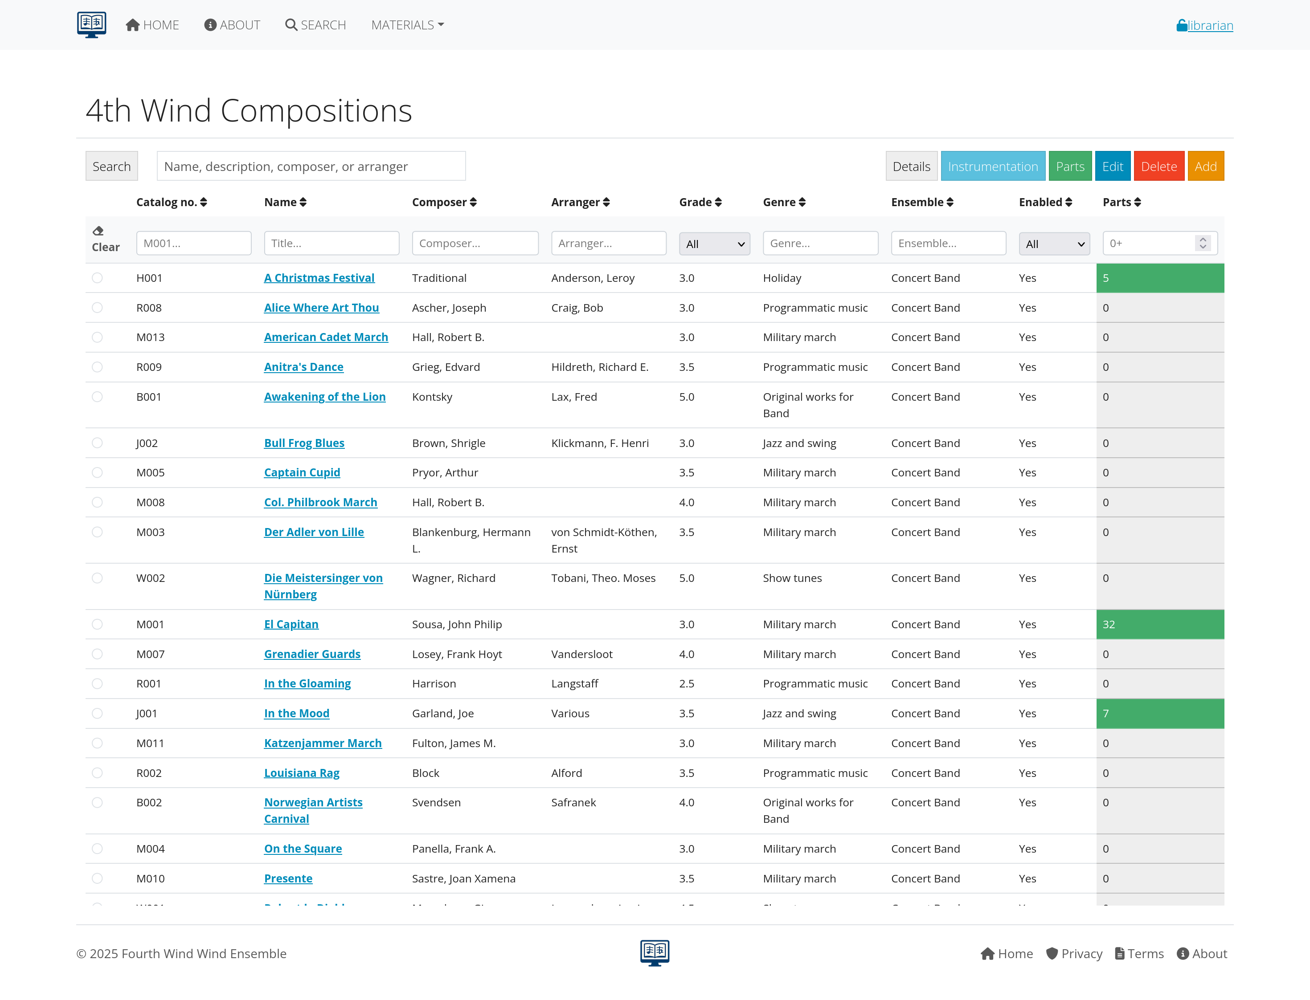Click the Add button
This screenshot has width=1310, height=1000.
click(x=1206, y=166)
